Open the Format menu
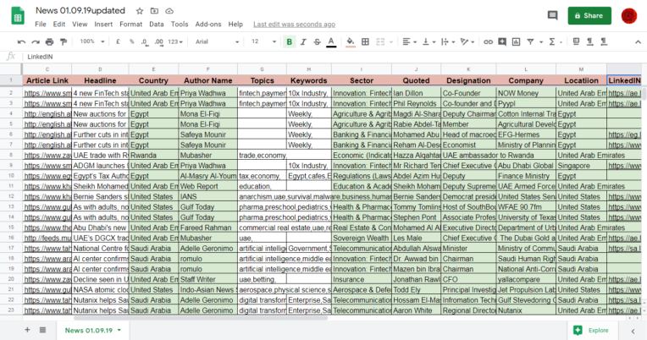The image size is (647, 340). [x=130, y=25]
